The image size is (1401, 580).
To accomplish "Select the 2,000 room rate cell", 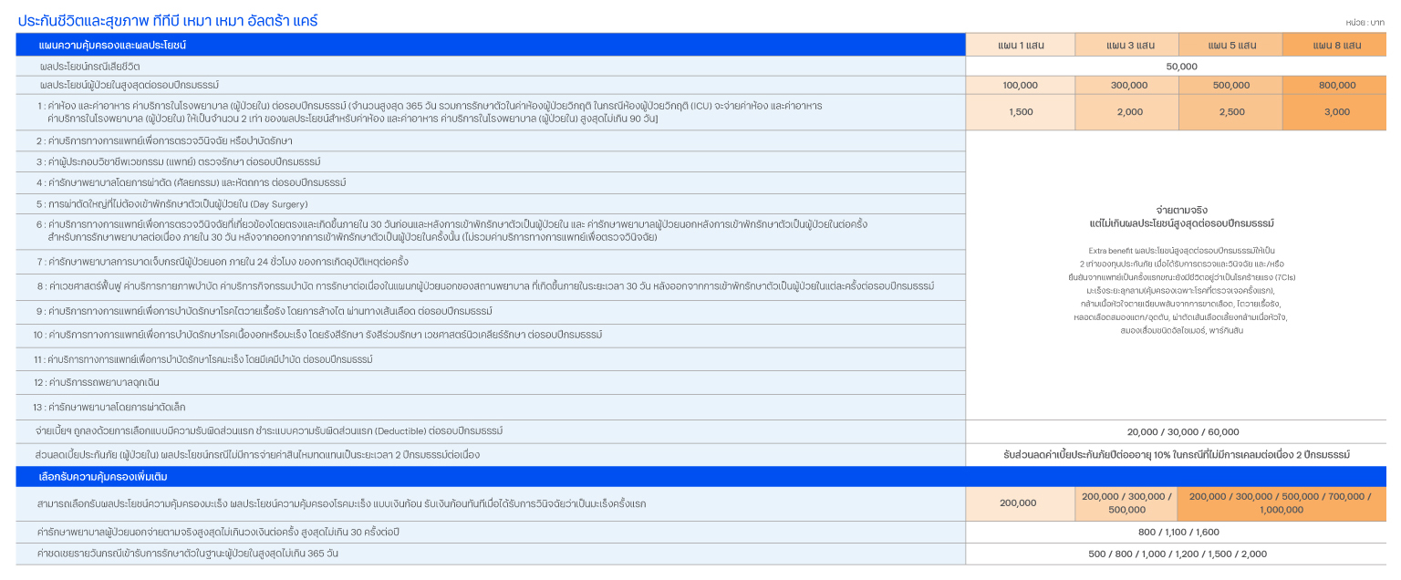I will click(x=1127, y=112).
